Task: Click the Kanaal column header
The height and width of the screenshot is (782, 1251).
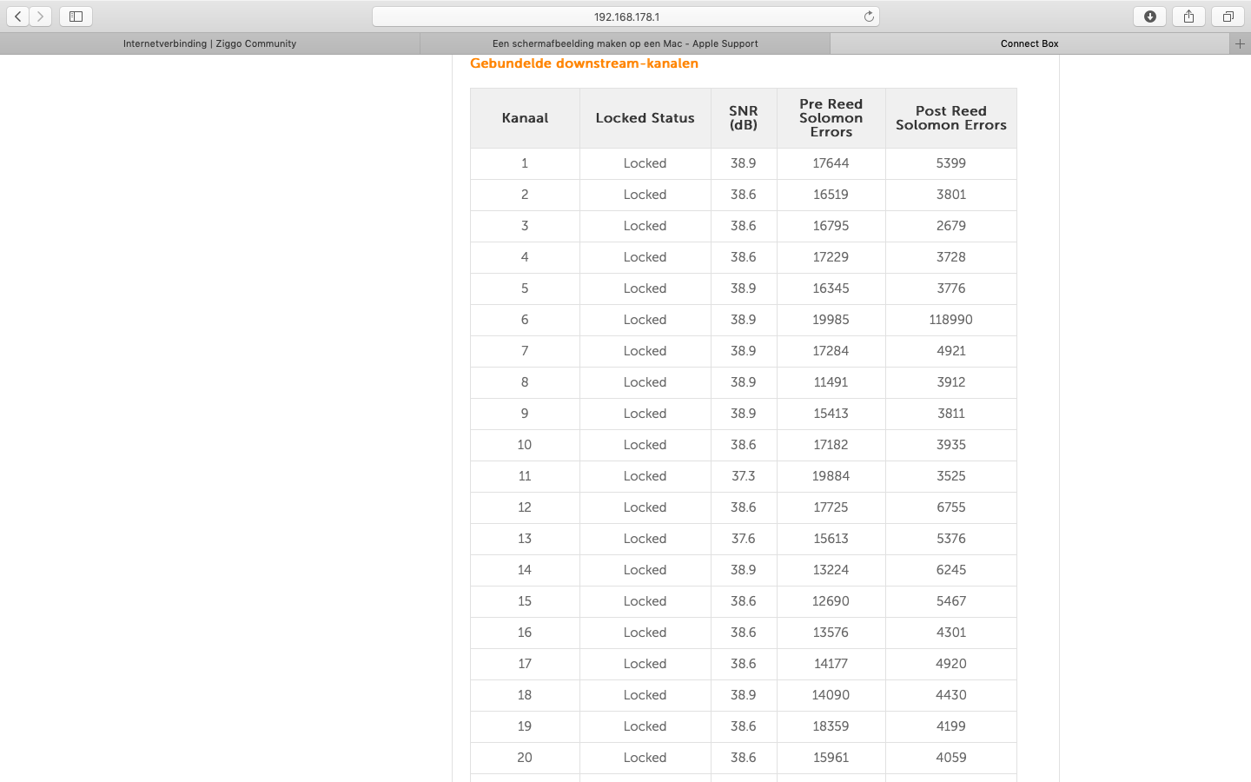Action: click(x=525, y=118)
